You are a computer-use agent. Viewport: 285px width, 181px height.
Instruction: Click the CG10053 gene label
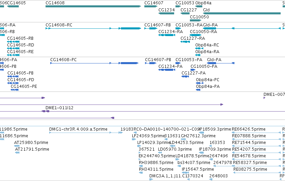click(185, 3)
